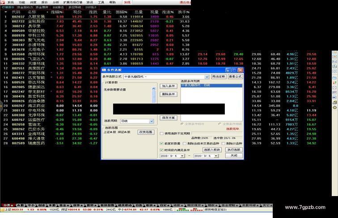Screen dimensions: 338x218
Task: Open the 发现 tab in menu bar
Action: coord(127,2)
